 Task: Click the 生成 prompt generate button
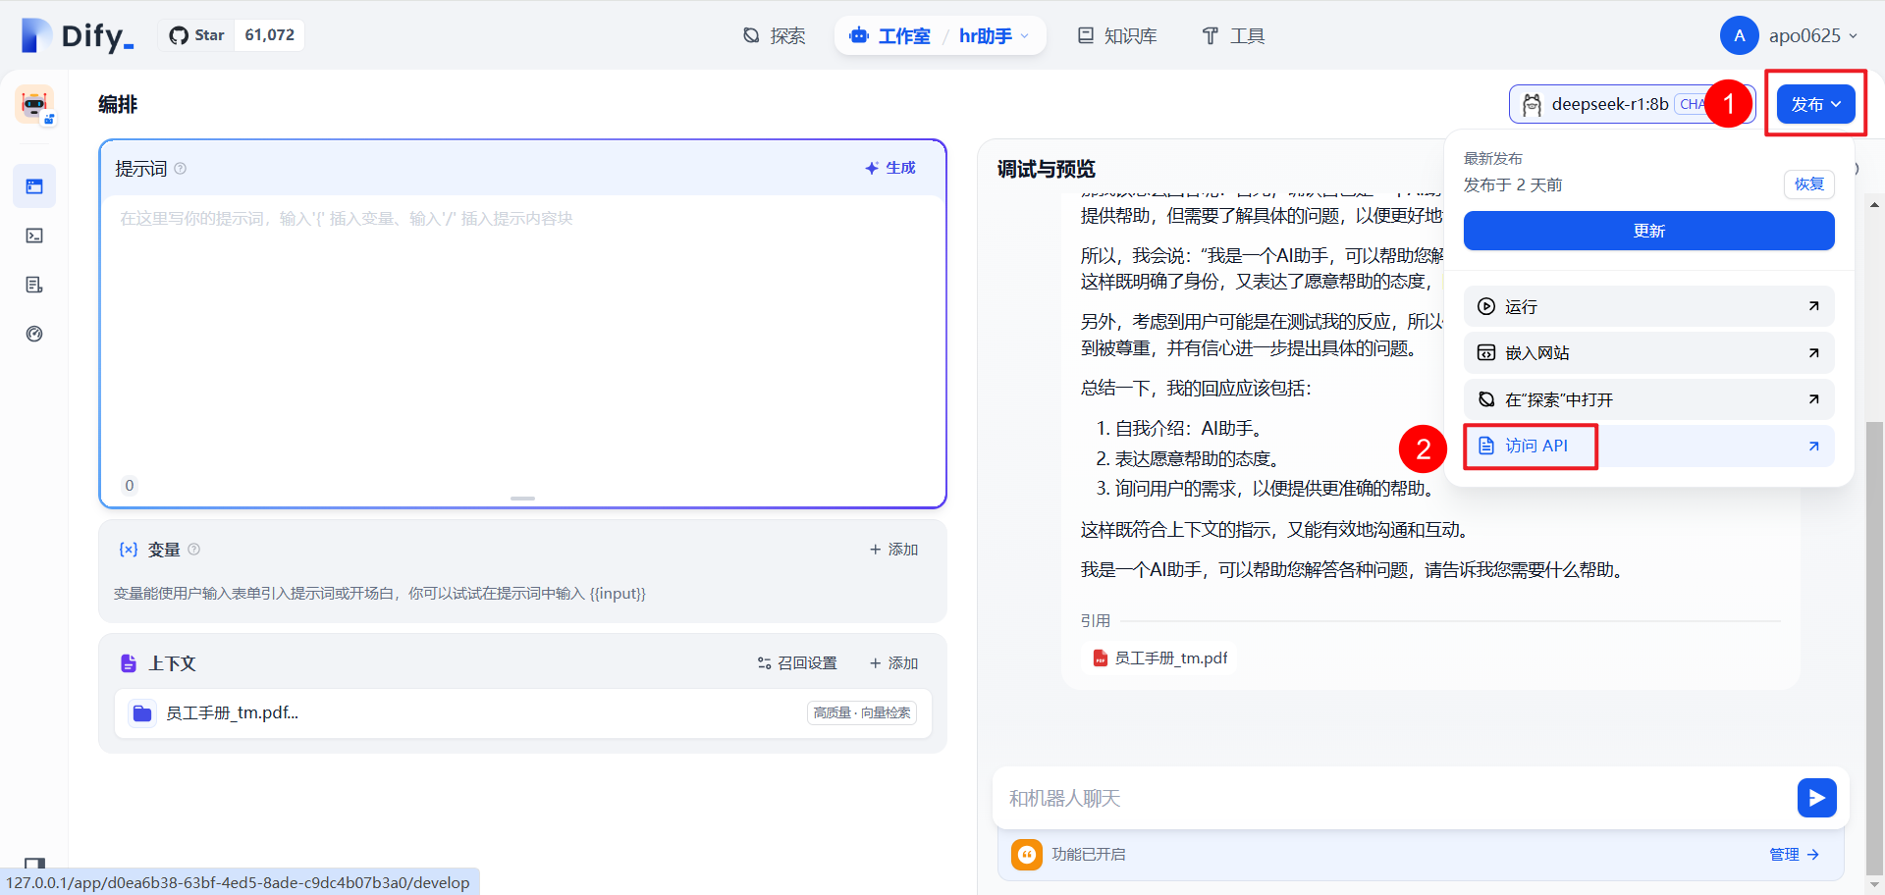click(889, 168)
